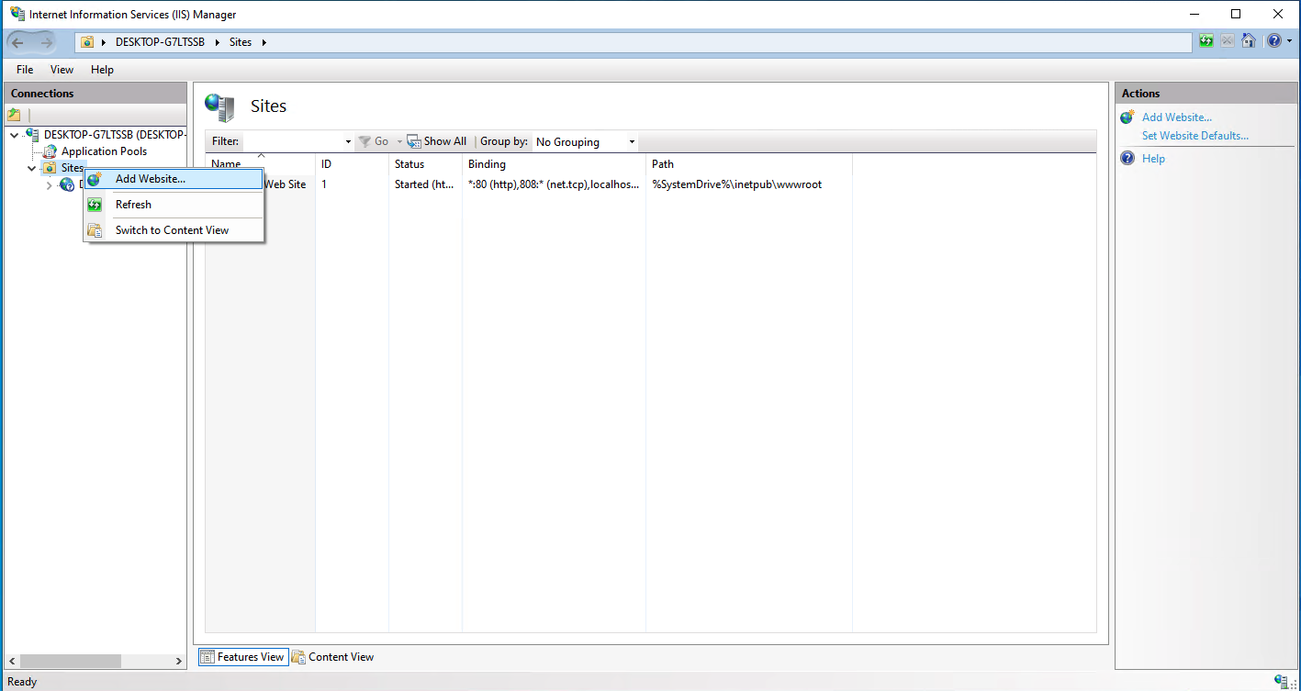
Task: Click the Switch to Content View folder icon
Action: tap(95, 230)
